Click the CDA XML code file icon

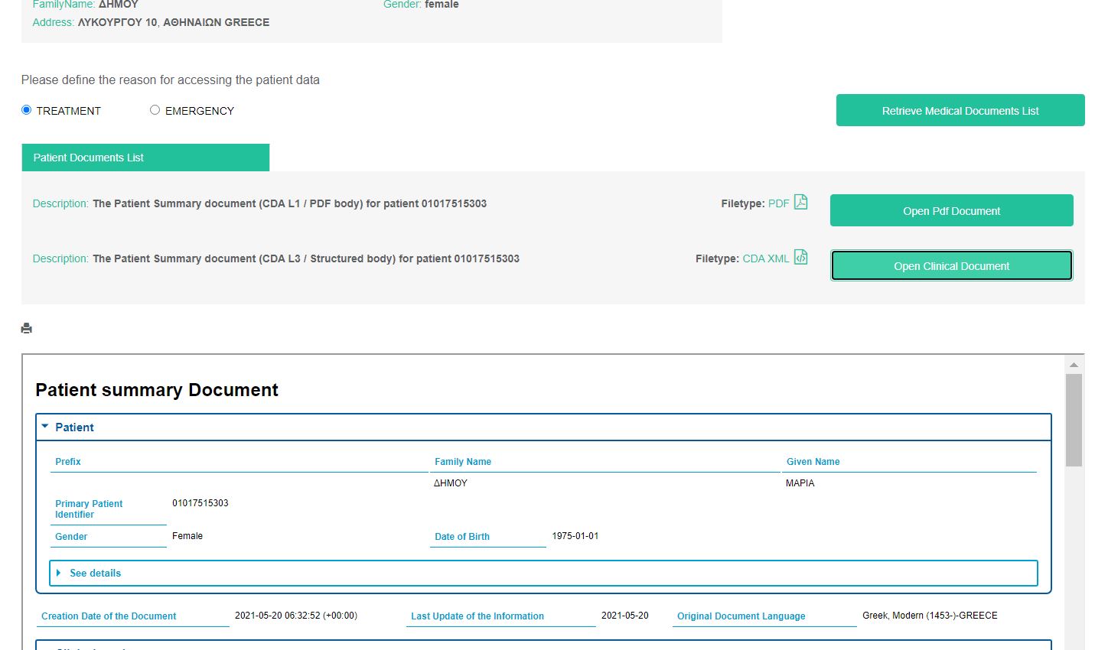pos(800,257)
